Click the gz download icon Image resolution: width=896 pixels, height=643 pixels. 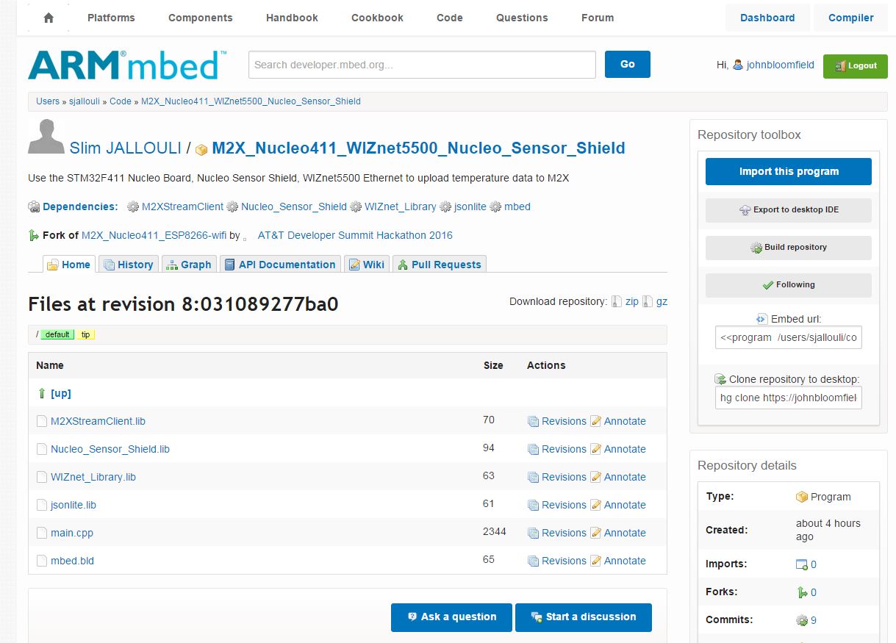coord(647,301)
